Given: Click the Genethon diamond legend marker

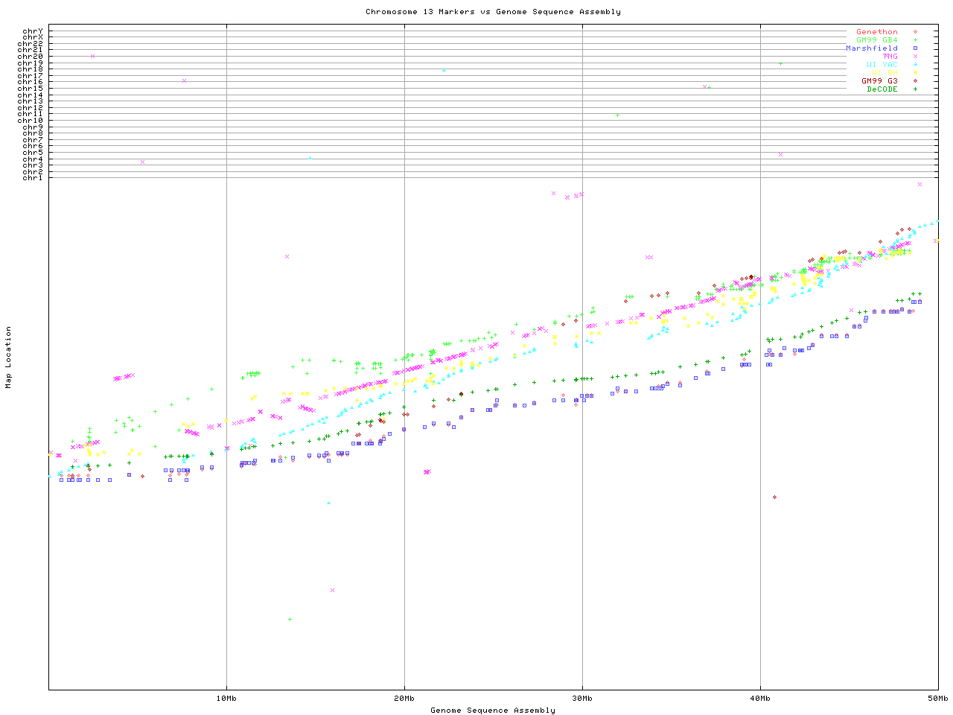Looking at the screenshot, I should (915, 32).
